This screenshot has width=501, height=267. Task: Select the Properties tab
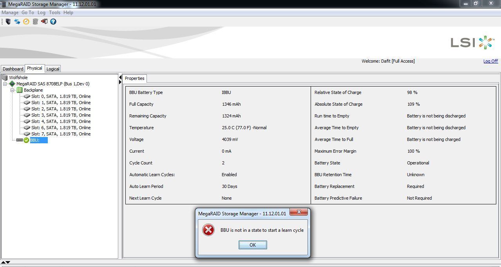(134, 78)
